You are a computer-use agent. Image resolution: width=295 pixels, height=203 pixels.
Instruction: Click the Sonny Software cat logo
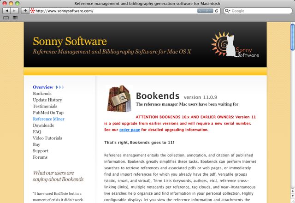click(x=235, y=45)
